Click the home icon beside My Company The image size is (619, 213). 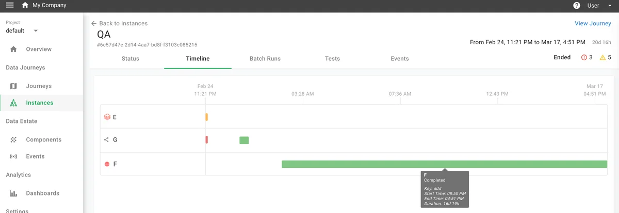coord(25,6)
